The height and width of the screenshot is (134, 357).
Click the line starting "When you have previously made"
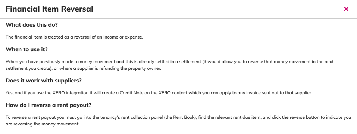[x=170, y=62]
